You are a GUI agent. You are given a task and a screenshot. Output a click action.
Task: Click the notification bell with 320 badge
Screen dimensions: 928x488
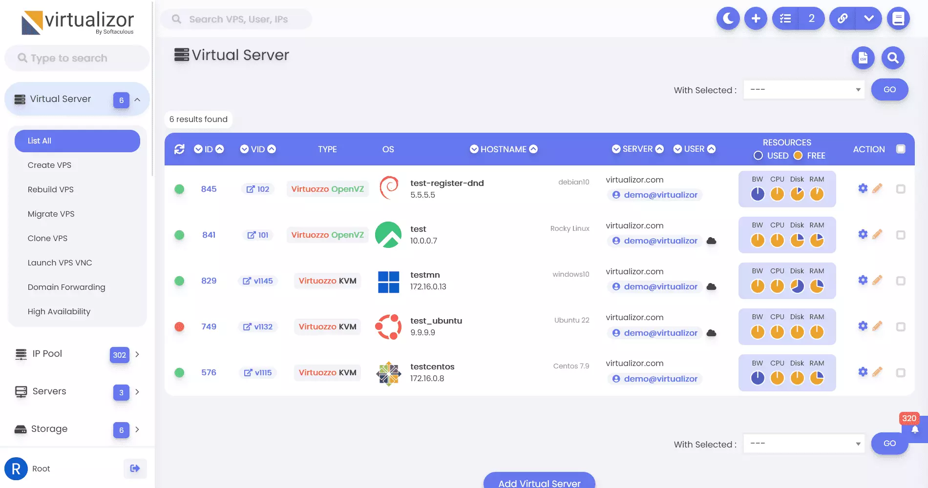click(x=915, y=429)
